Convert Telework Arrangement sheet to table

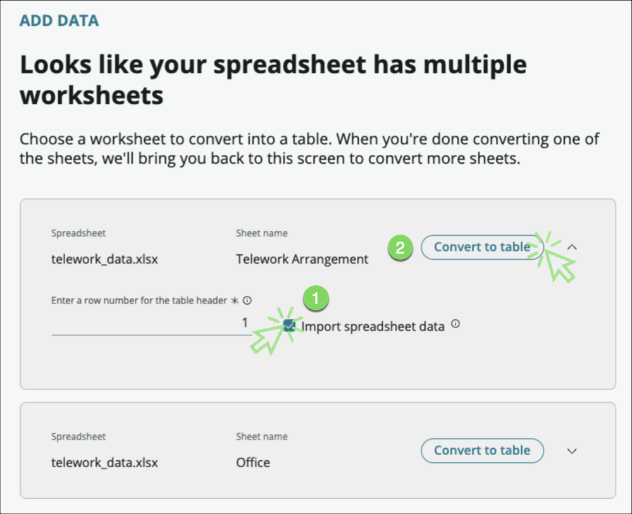tap(481, 247)
